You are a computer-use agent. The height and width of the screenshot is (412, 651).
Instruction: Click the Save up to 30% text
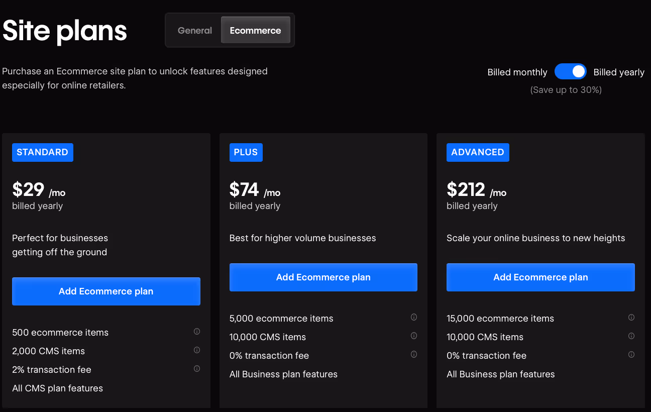pos(566,89)
